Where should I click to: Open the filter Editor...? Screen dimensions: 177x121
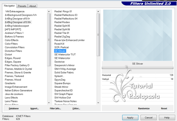point(76,108)
